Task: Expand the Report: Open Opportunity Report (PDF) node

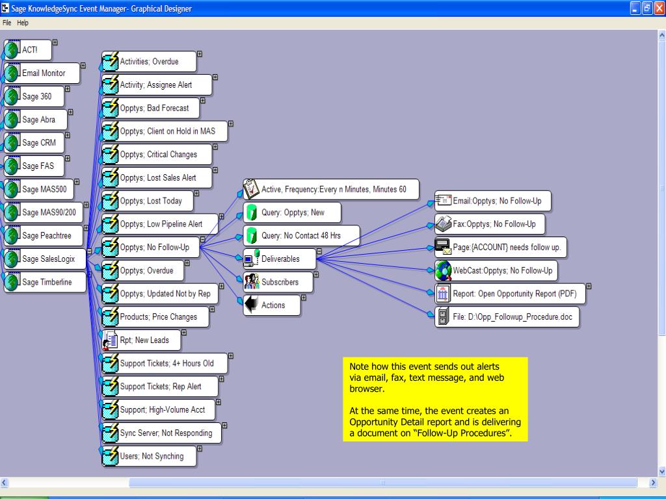Action: pos(589,287)
